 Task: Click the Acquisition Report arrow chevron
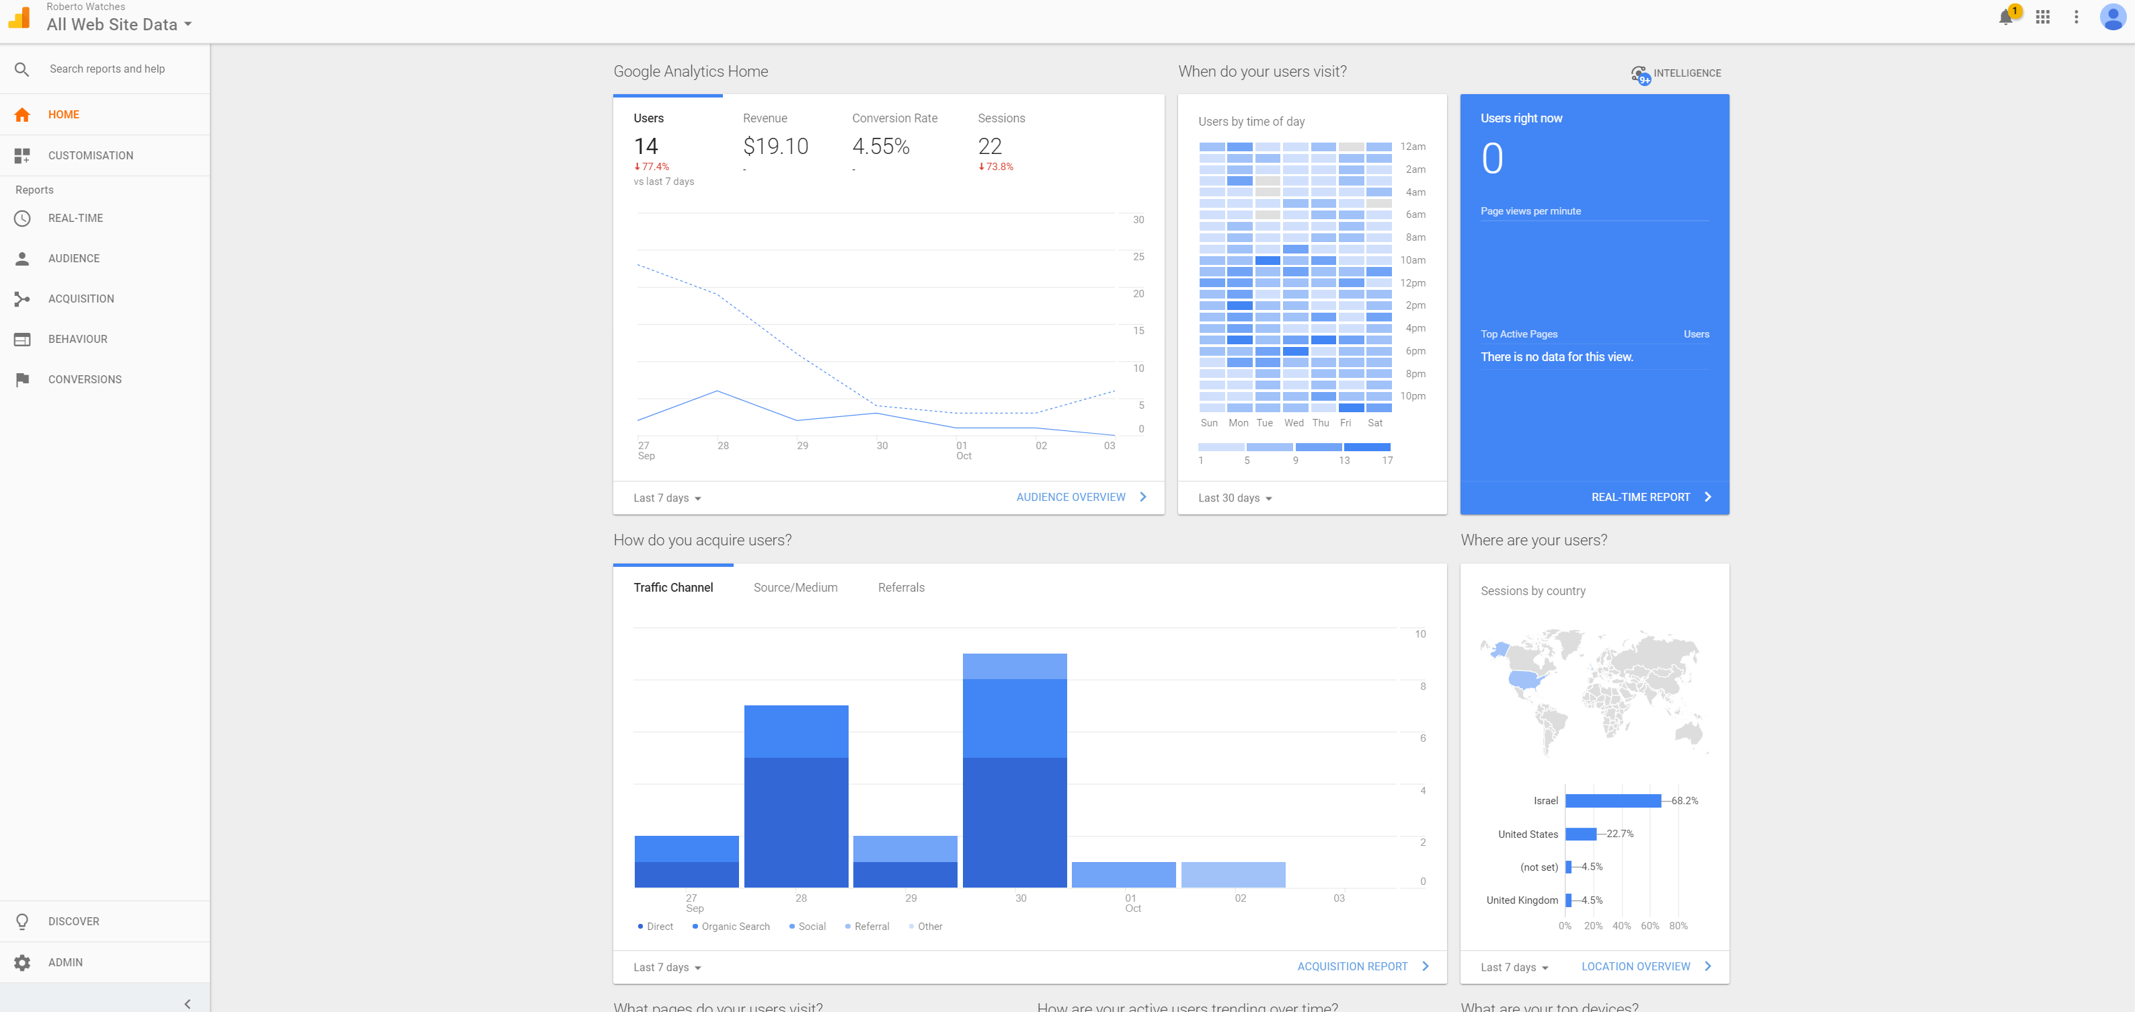[x=1426, y=966]
